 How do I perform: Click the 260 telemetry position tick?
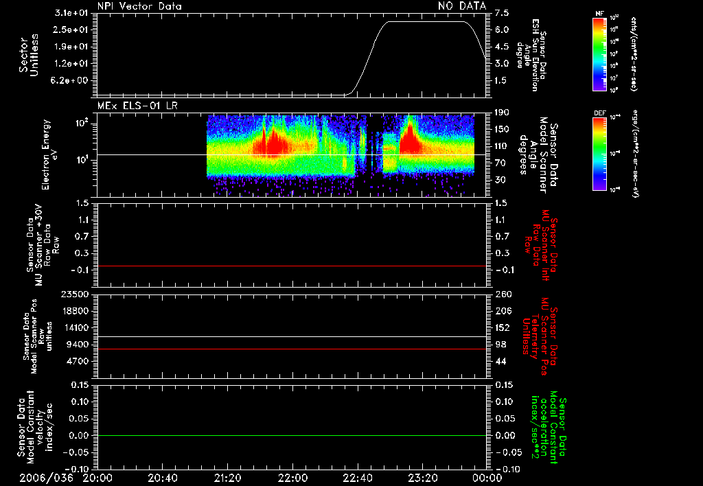point(503,294)
